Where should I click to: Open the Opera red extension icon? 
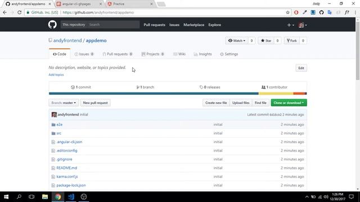click(x=296, y=12)
